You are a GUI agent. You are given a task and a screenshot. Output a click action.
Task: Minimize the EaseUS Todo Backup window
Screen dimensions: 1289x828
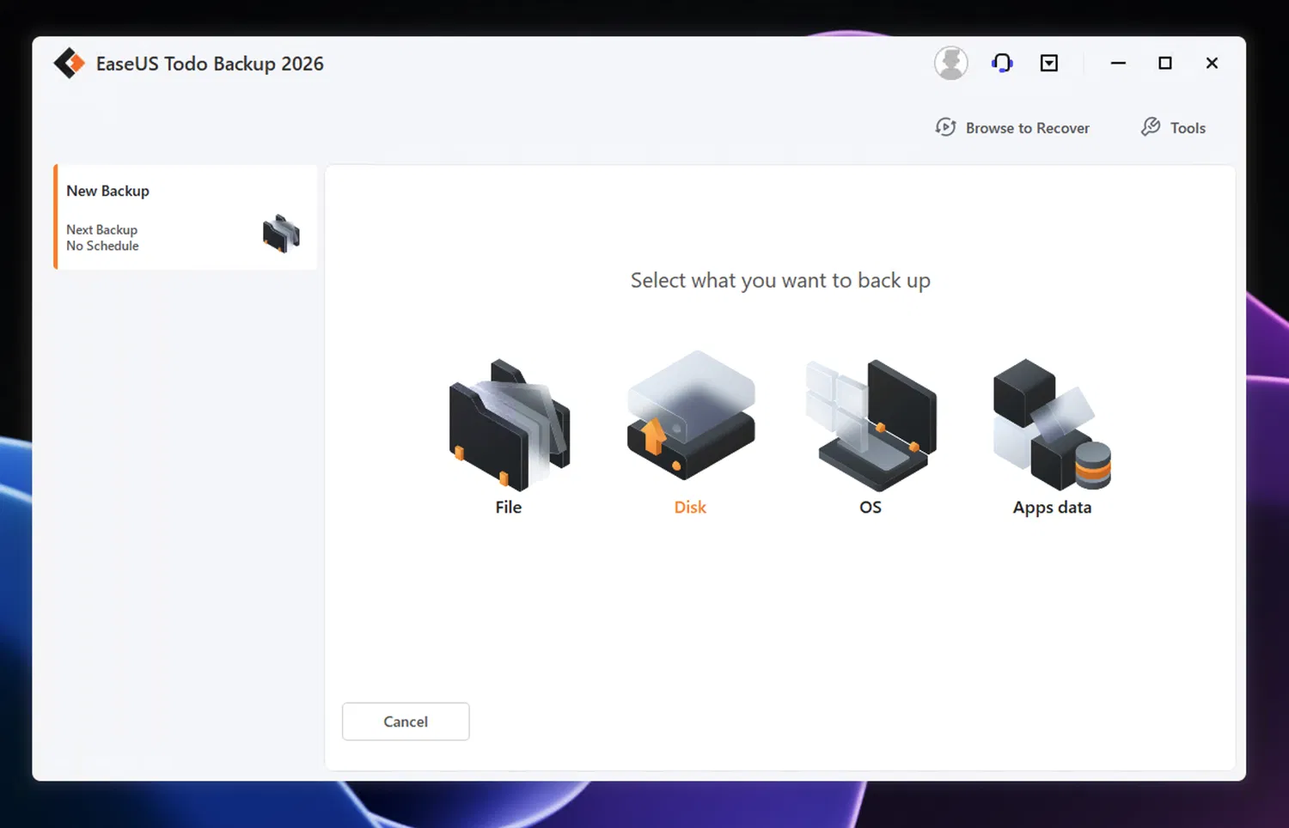click(1118, 63)
